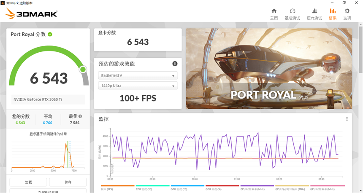Click the vertical scrollbar thumb

coord(361,49)
